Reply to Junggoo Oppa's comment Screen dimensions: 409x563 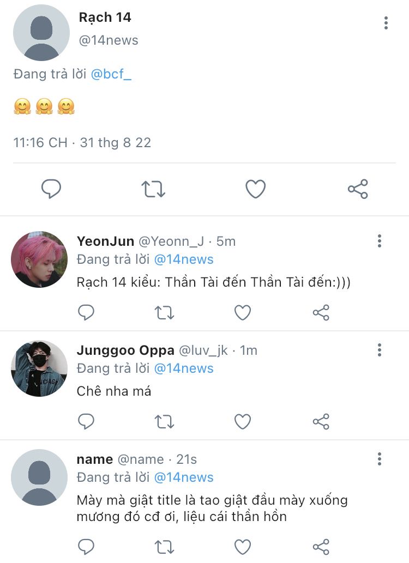tap(86, 421)
